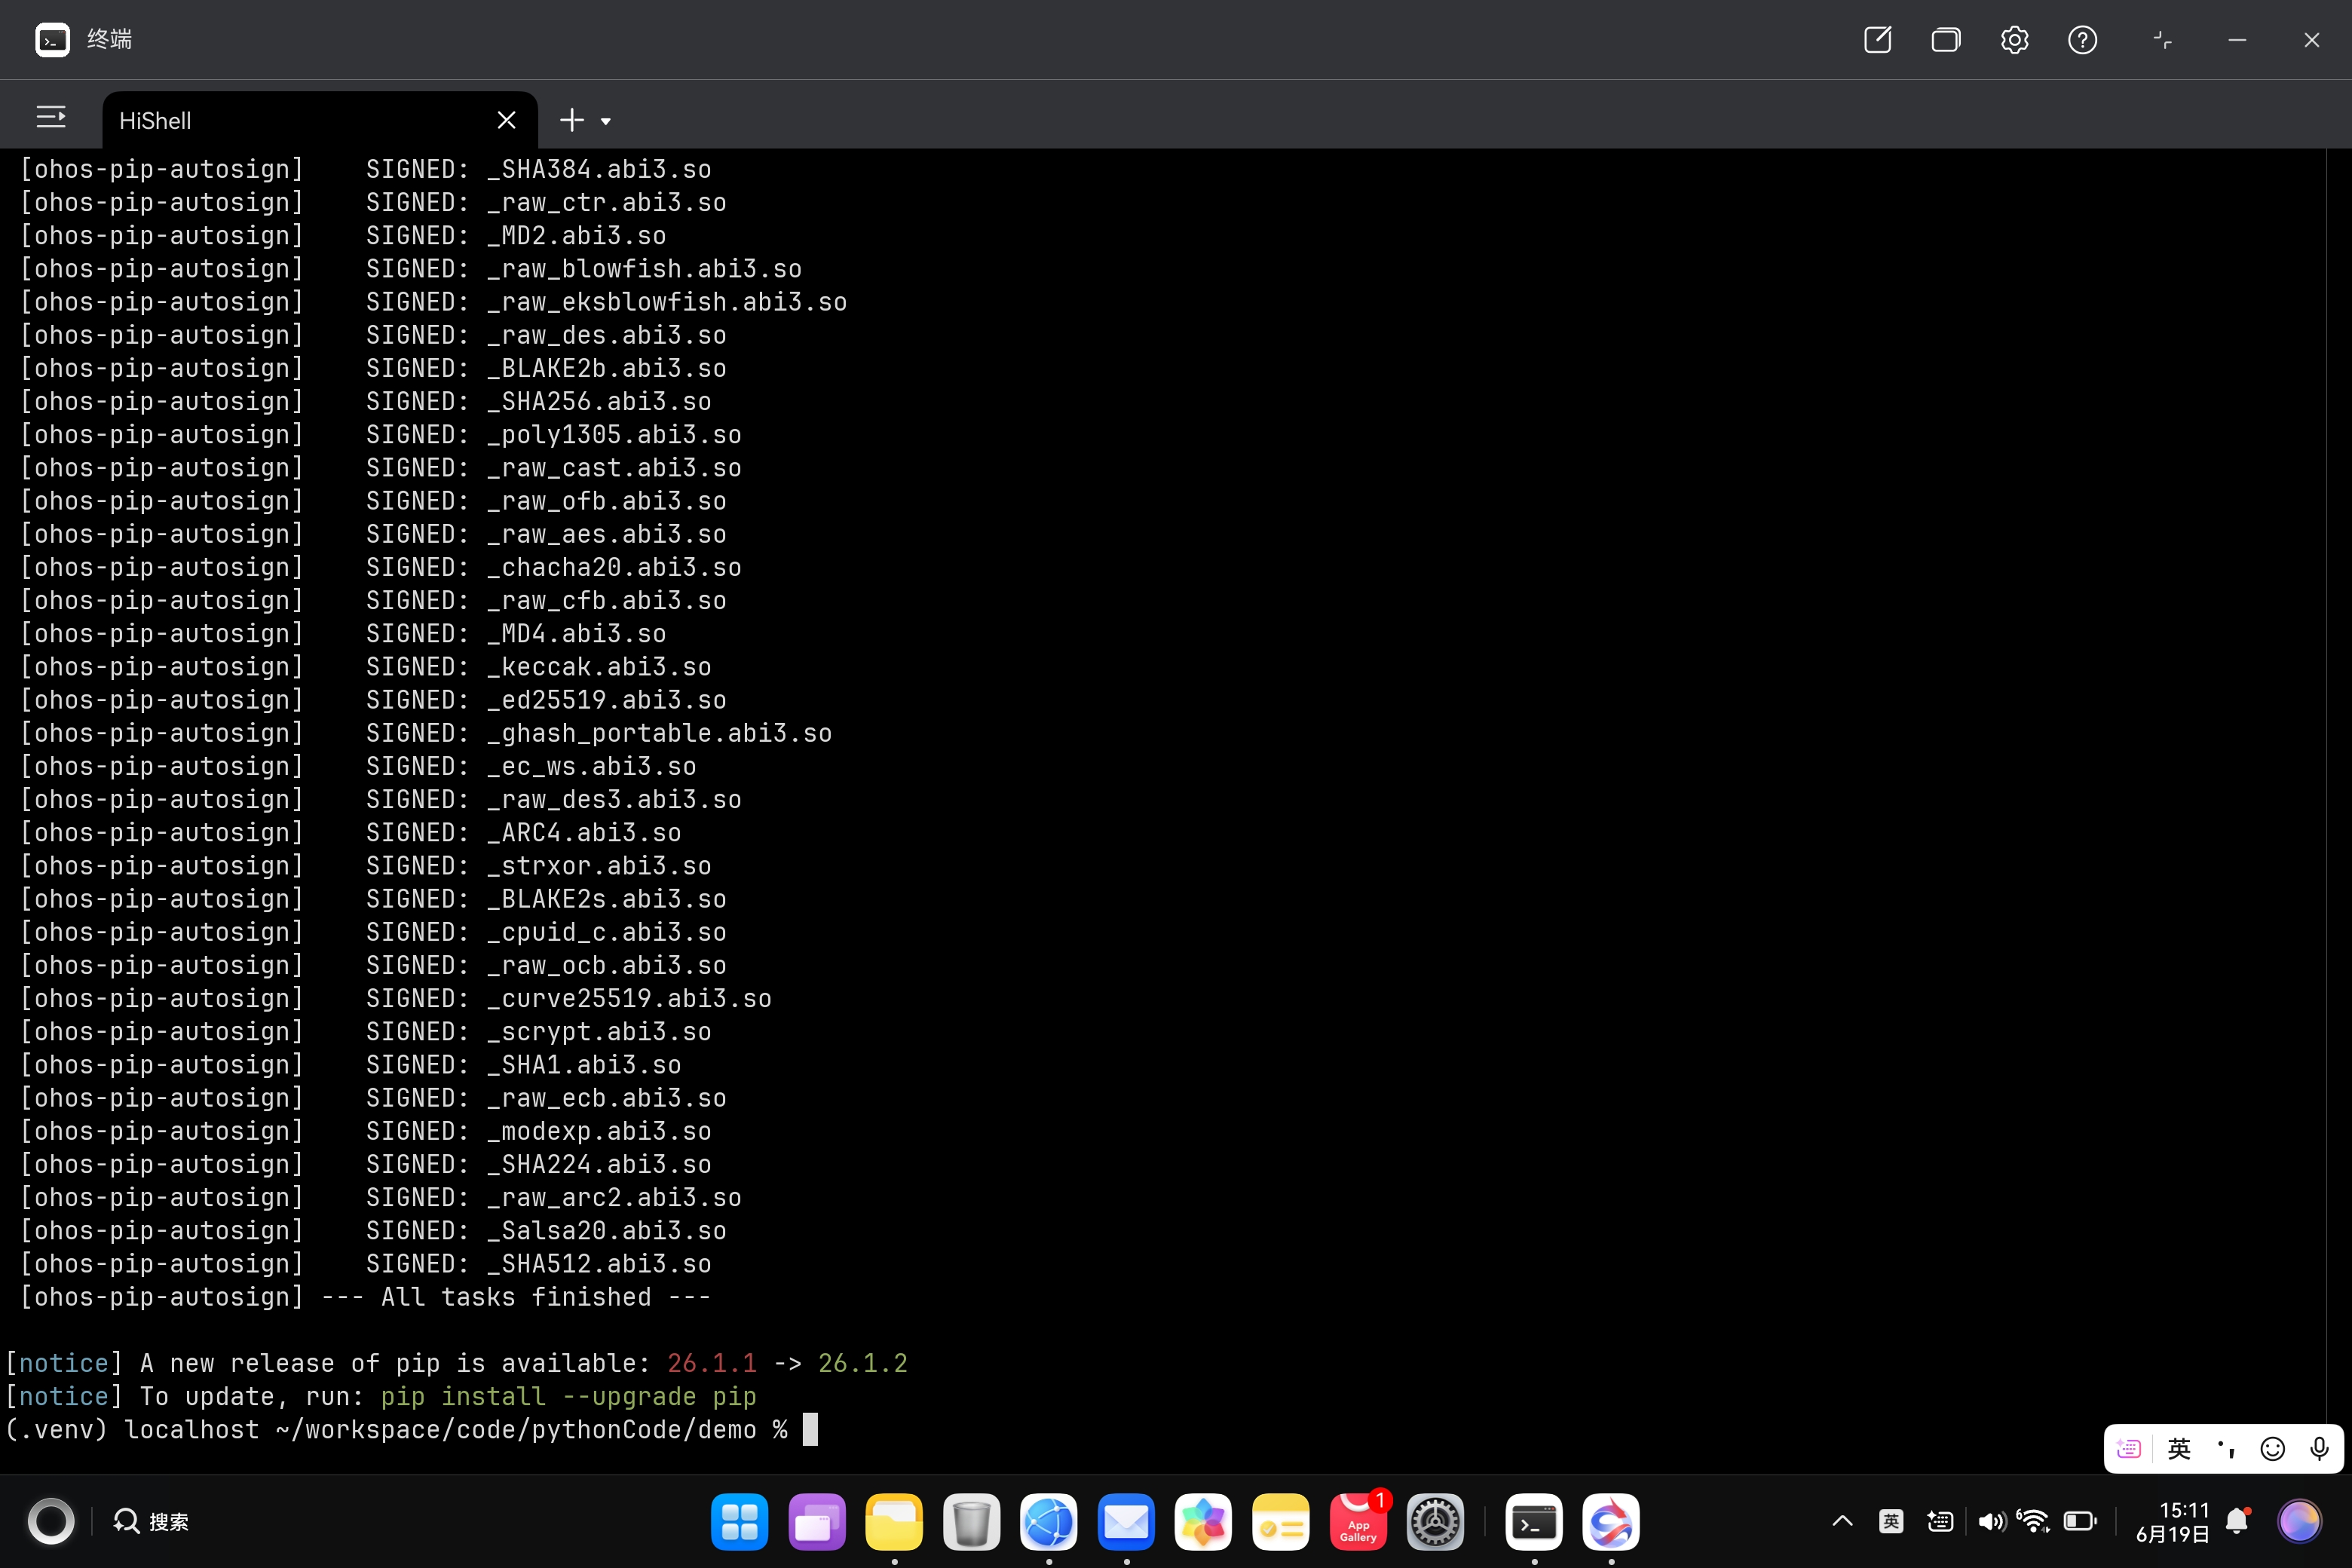
Task: Click version text '26.1.2'
Action: (863, 1363)
